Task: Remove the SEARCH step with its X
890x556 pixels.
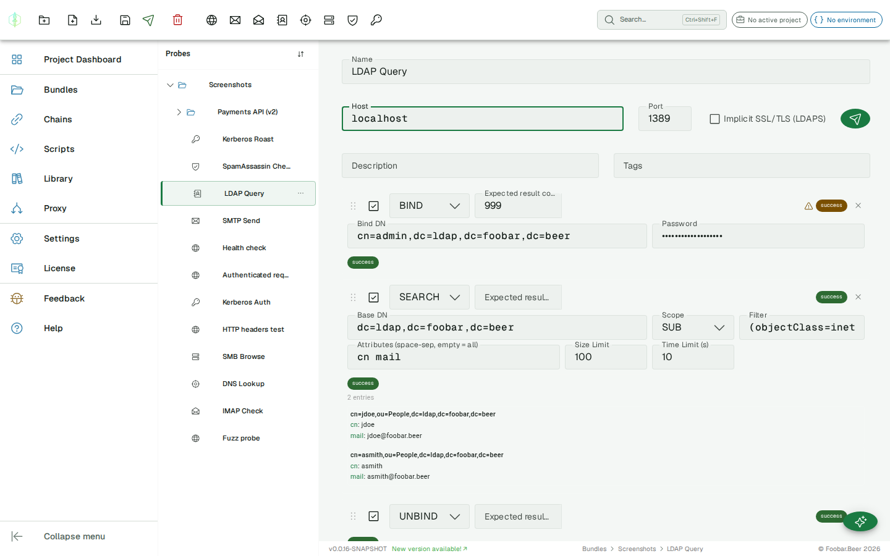Action: tap(858, 297)
